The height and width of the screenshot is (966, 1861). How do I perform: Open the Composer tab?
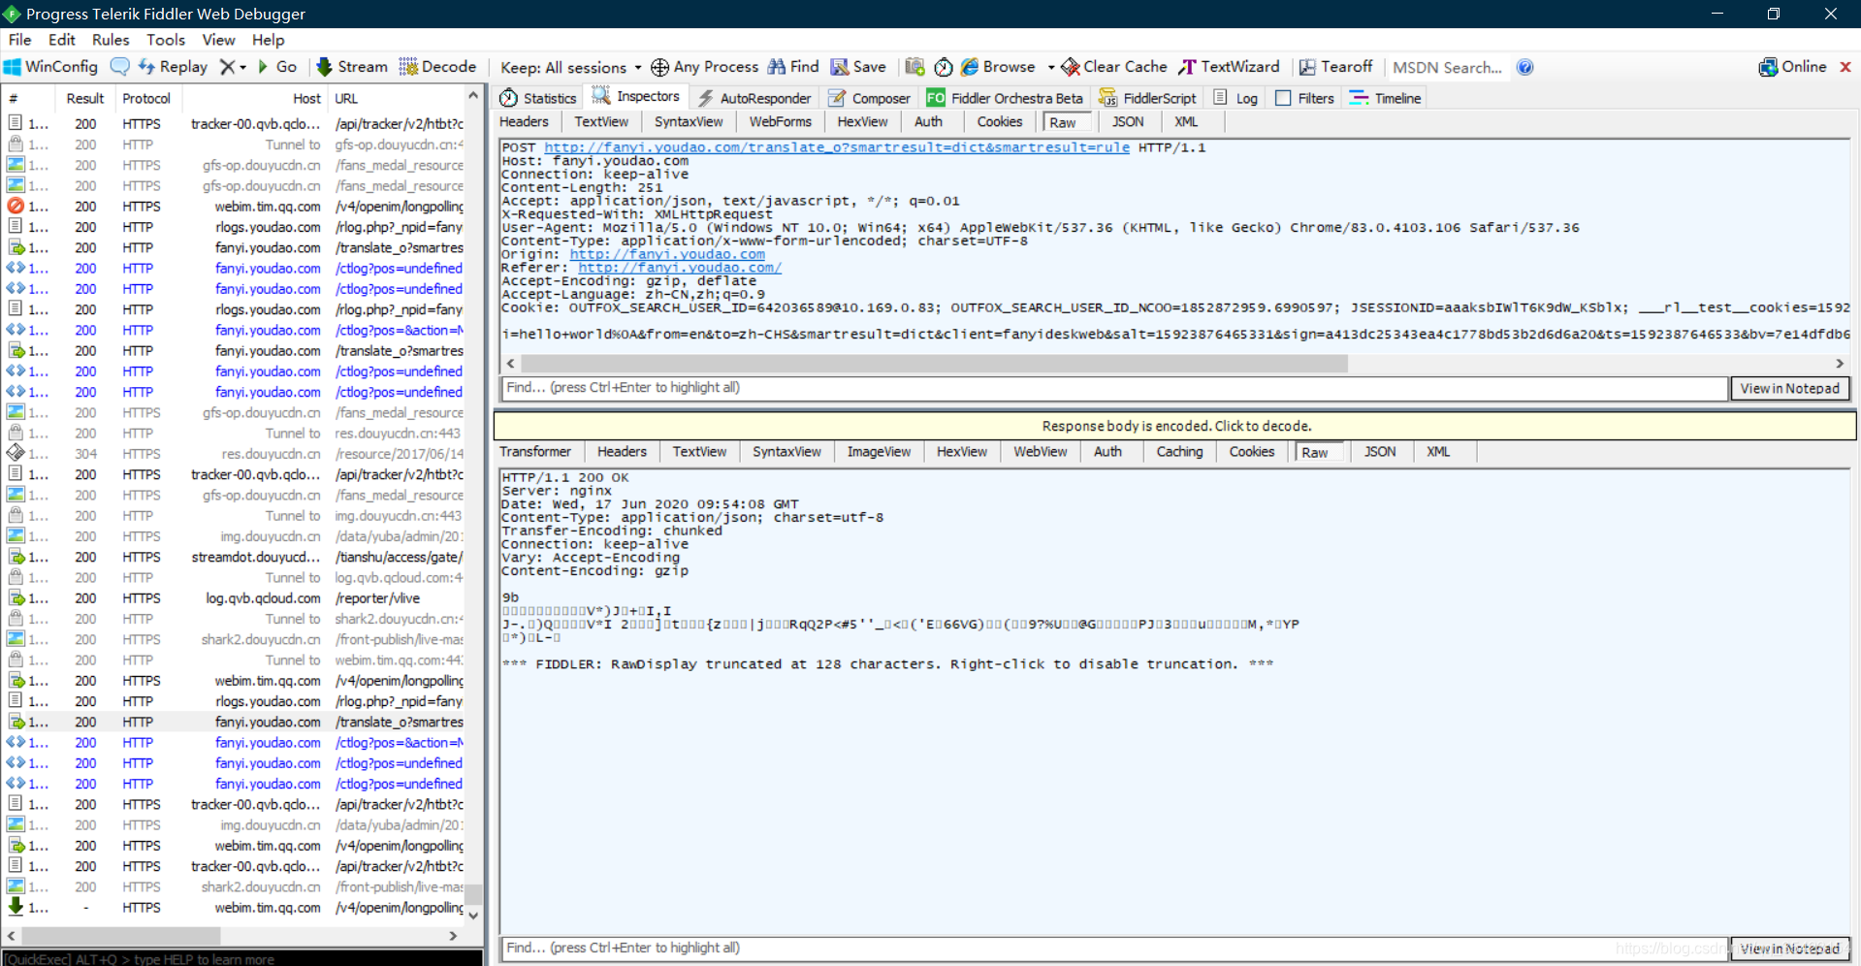coord(869,98)
